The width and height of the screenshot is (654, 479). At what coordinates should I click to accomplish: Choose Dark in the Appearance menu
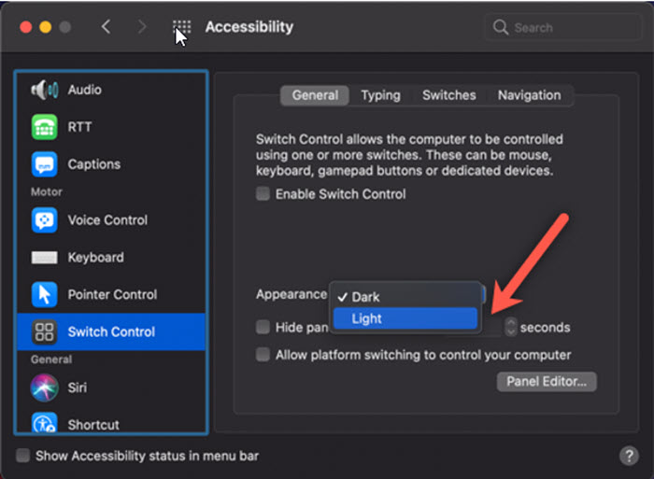tap(405, 297)
